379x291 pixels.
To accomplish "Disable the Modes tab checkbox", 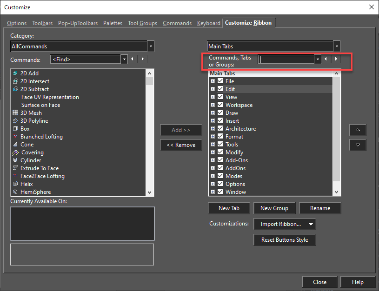I will tap(220, 176).
